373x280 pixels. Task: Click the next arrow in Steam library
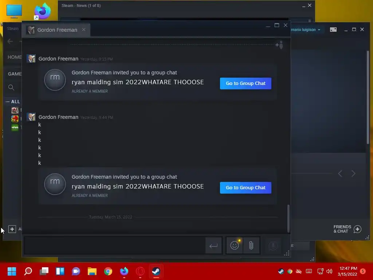point(353,174)
